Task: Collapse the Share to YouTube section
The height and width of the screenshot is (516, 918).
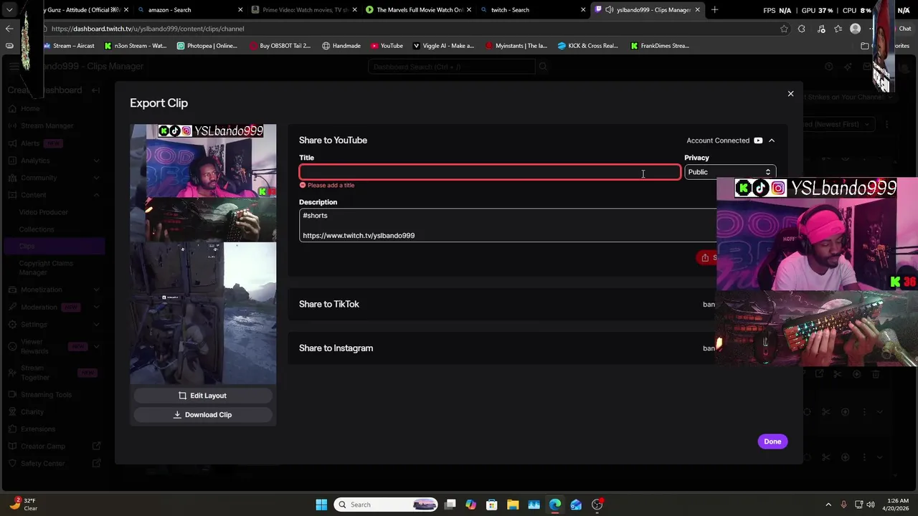Action: point(772,140)
